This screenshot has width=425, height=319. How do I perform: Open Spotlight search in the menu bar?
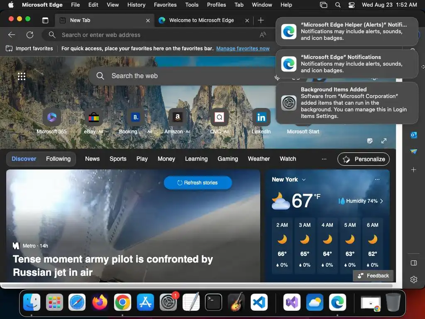point(338,5)
